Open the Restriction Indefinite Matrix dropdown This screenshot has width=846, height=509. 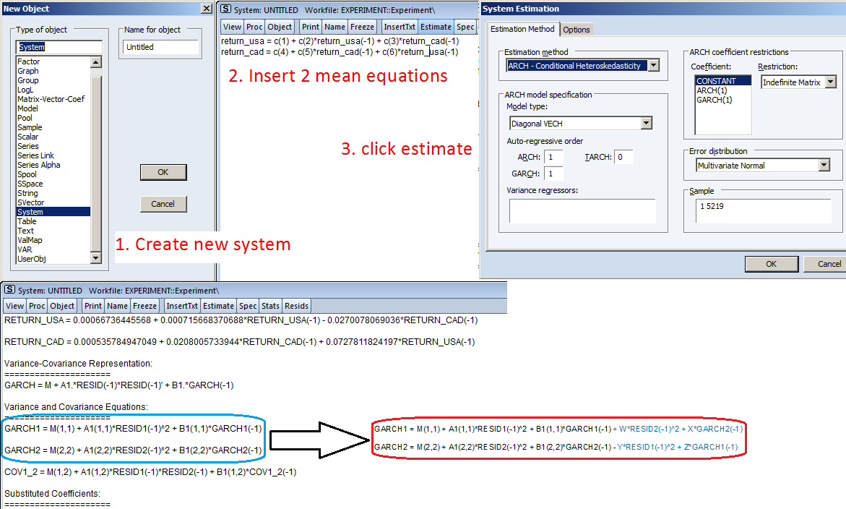coord(830,82)
